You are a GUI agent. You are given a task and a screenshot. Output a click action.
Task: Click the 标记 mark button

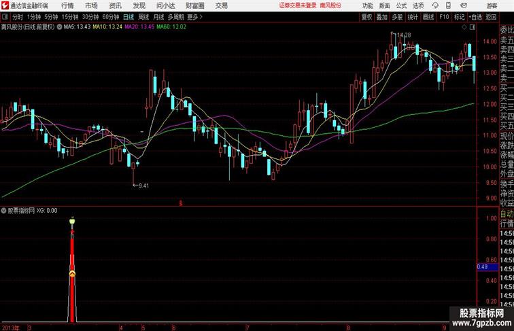click(459, 17)
